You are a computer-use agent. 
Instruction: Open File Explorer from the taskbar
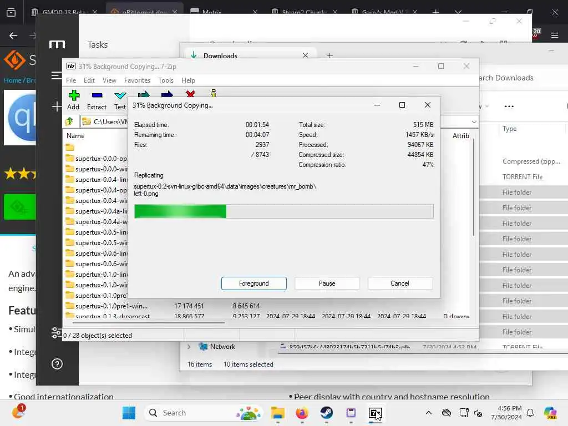pyautogui.click(x=277, y=413)
